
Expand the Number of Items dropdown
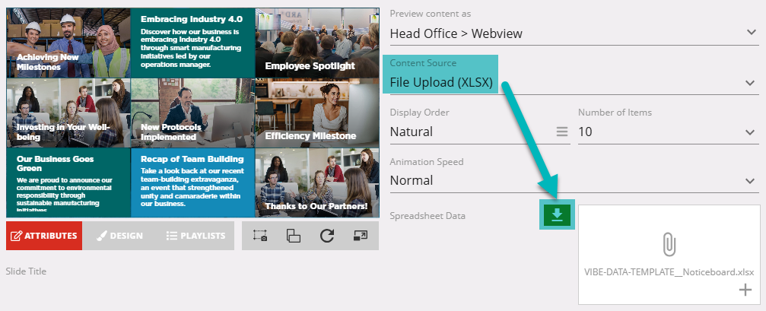click(751, 132)
